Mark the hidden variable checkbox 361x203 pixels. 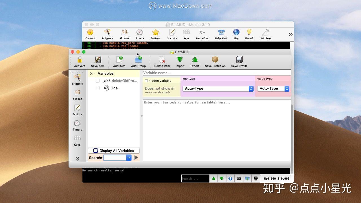146,81
